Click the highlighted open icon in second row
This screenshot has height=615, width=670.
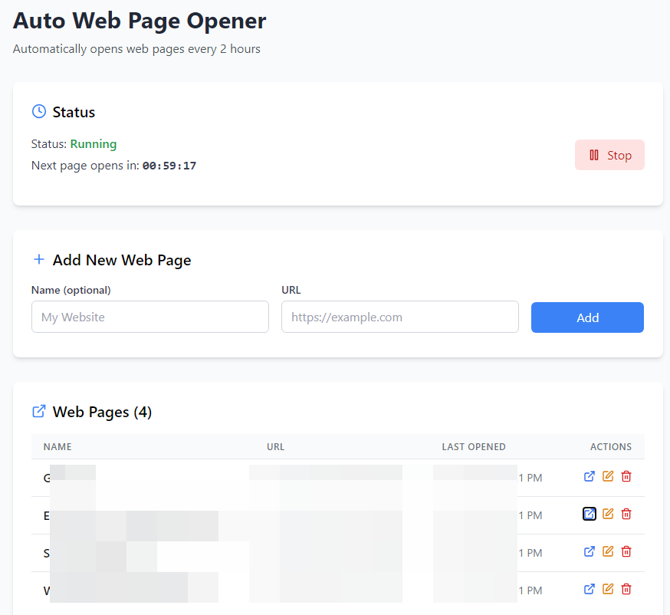click(590, 514)
